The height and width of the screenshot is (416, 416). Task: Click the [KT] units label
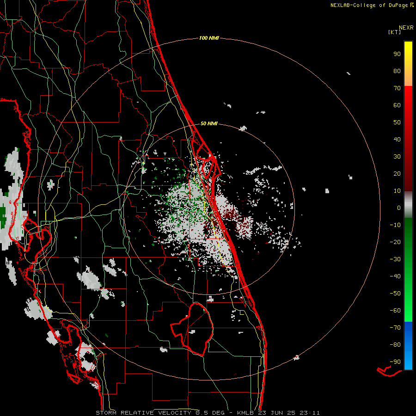(x=394, y=32)
